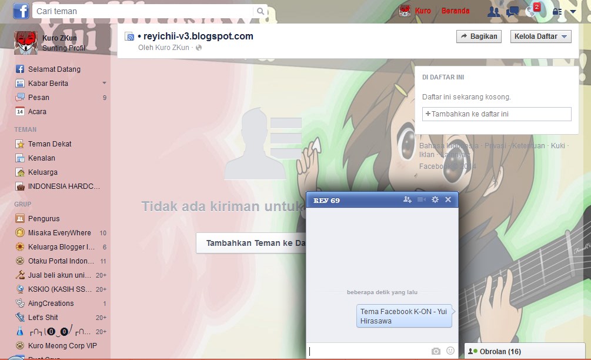Open emoticon picker in chat
The image size is (591, 360).
pos(450,351)
